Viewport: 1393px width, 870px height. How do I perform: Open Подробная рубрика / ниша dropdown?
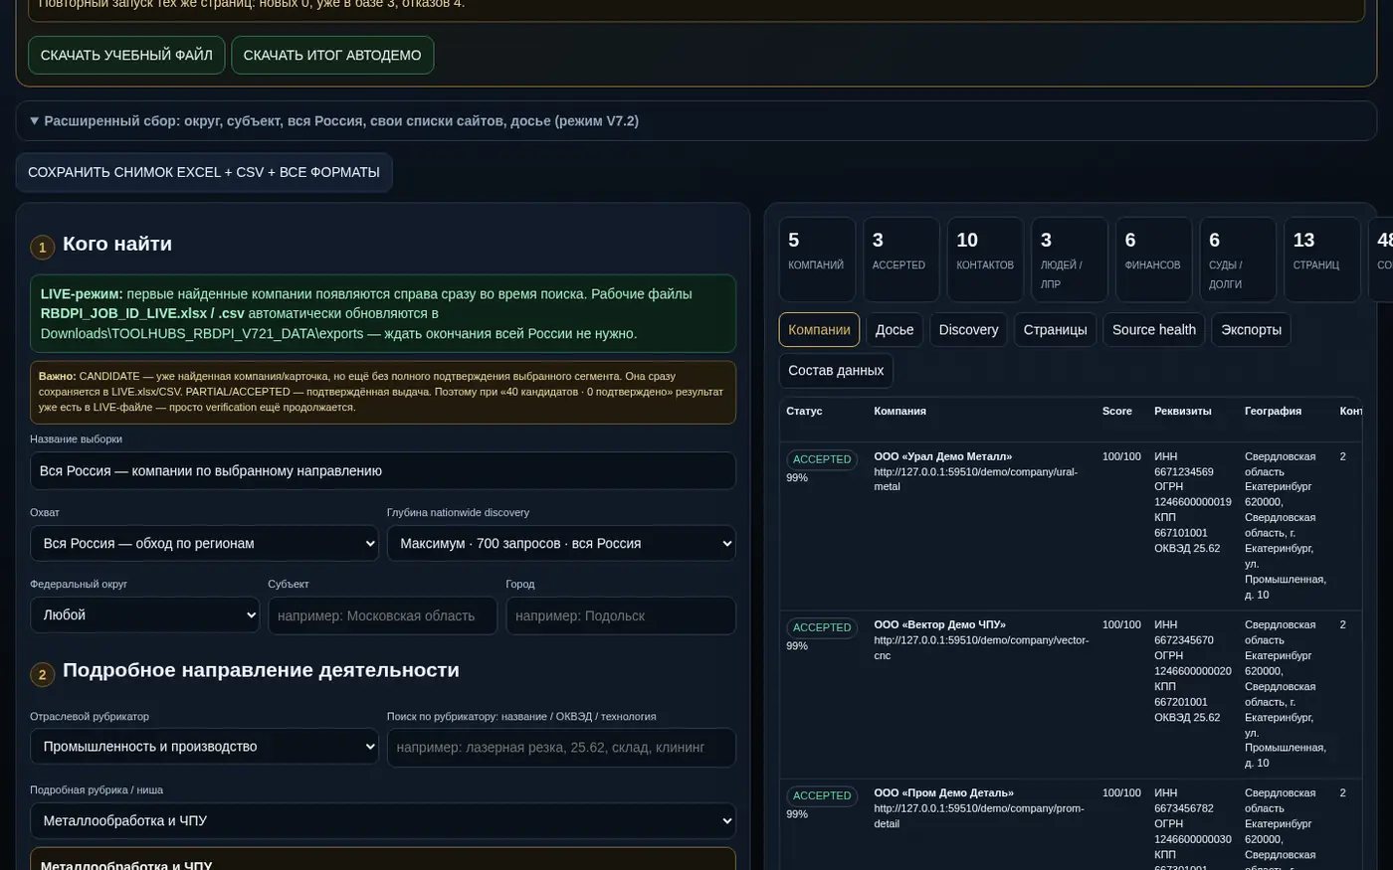click(383, 821)
